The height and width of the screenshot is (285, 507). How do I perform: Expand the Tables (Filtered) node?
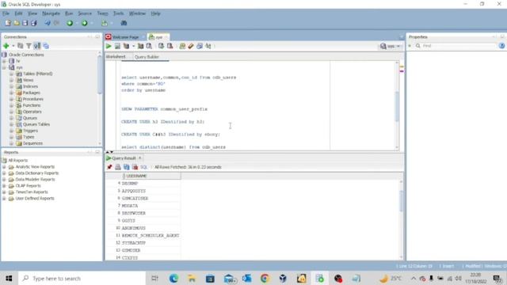12,74
